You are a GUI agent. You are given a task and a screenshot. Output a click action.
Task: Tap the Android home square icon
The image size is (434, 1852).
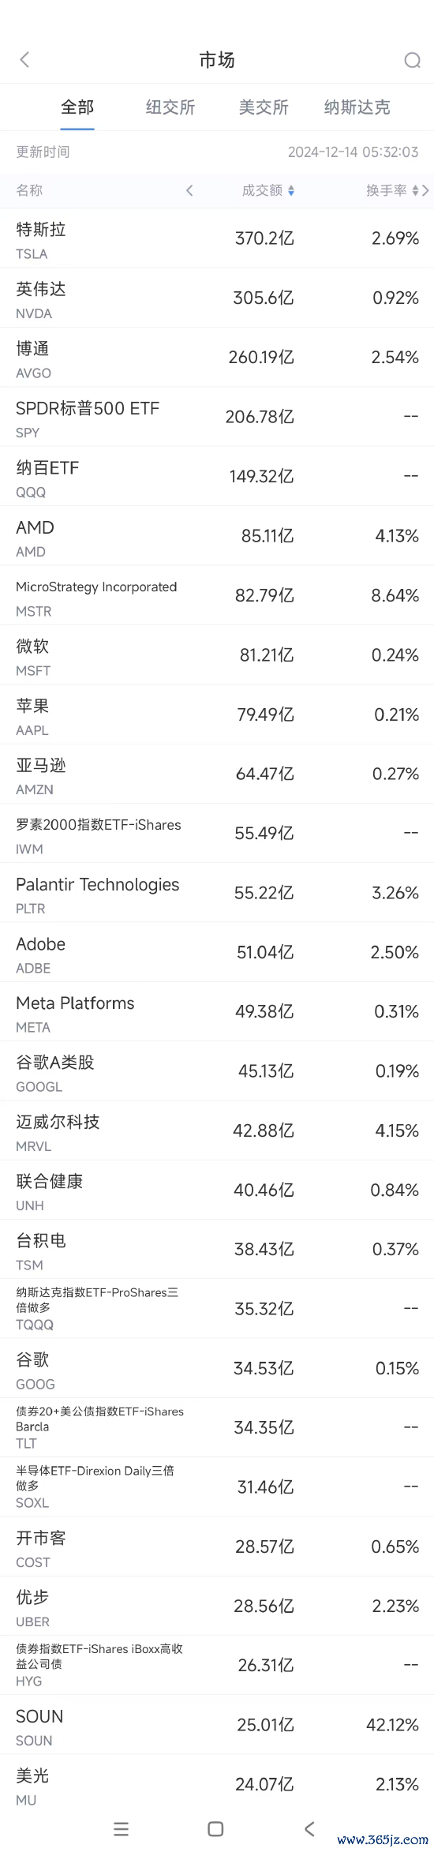pyautogui.click(x=215, y=1828)
